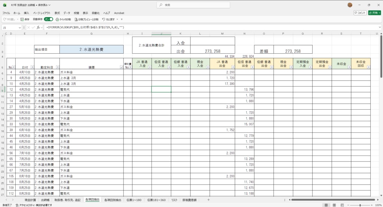The height and width of the screenshot is (207, 383).
Task: Switch to the 伝票1~180 sheet tab
Action: point(134,200)
